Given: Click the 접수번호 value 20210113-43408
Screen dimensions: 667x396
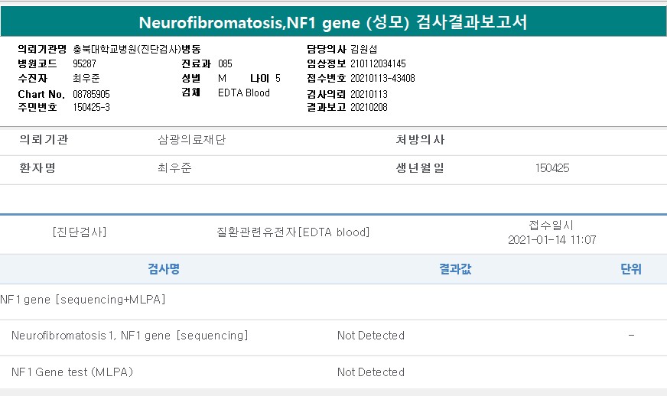Looking at the screenshot, I should (382, 78).
